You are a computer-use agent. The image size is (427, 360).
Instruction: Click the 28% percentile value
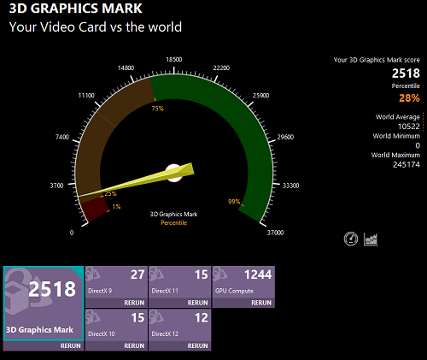[409, 98]
